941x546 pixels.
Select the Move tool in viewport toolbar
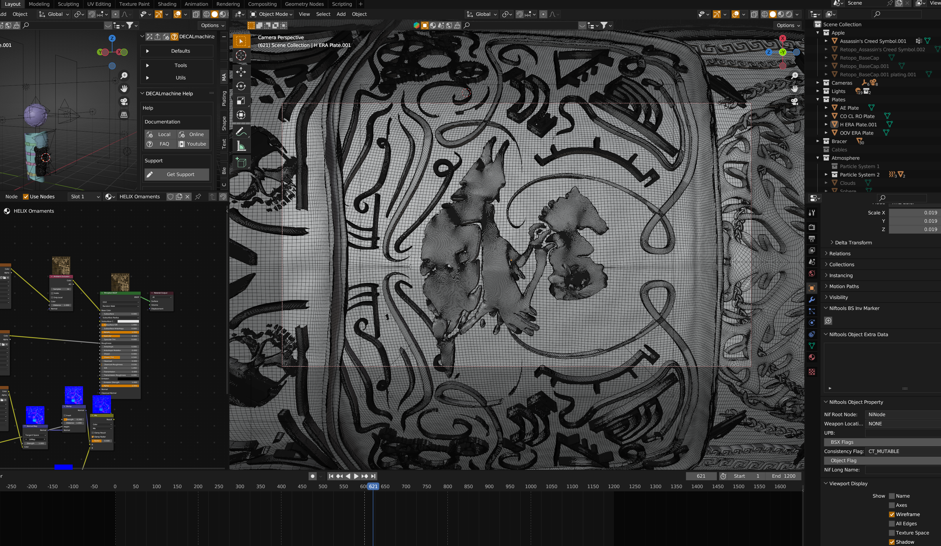coord(241,72)
